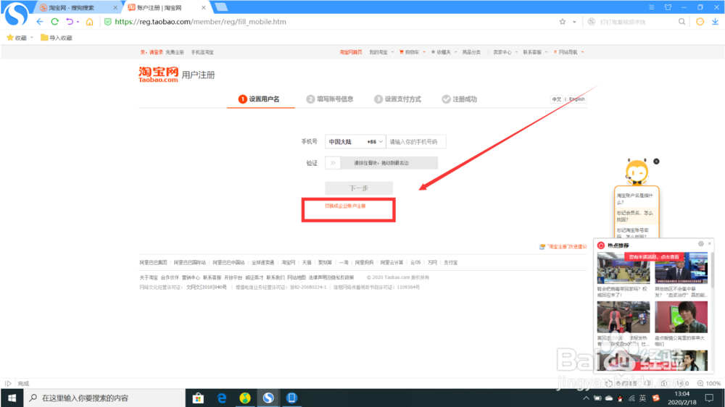Go back with the browser back arrow
725x407 pixels.
tap(40, 22)
